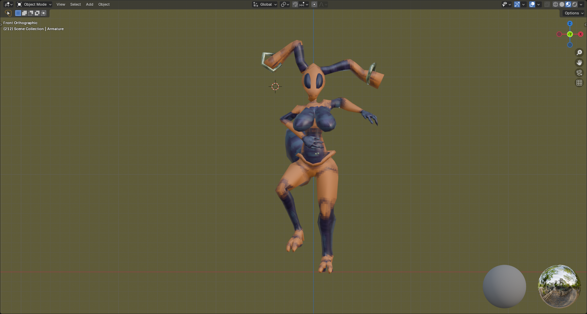Screen dimensions: 587x314
Task: Open the Object Mode dropdown
Action: 34,4
